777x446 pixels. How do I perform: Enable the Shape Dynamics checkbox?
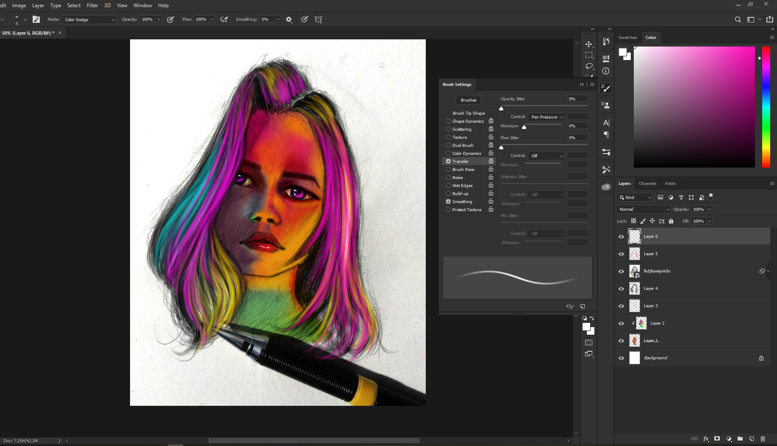pos(448,121)
